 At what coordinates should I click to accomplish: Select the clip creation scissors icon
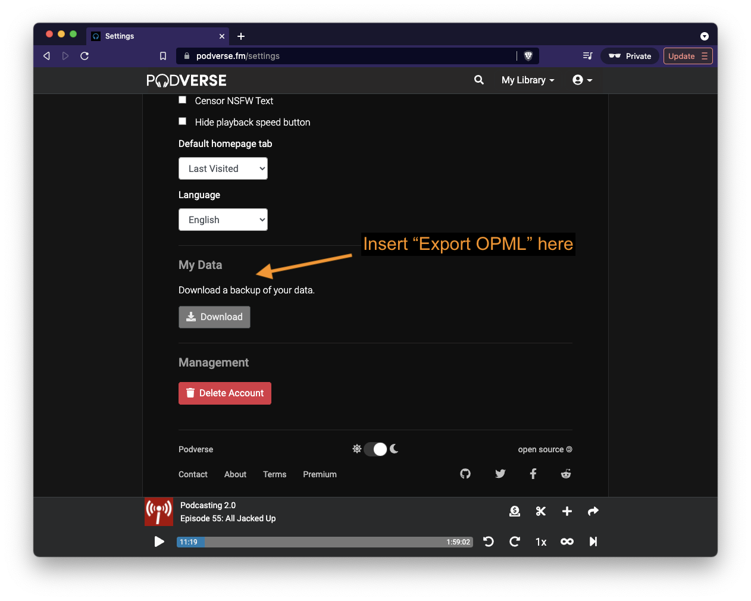point(540,511)
